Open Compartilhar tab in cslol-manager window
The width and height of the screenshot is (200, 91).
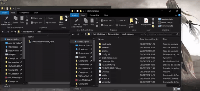coord(94,15)
